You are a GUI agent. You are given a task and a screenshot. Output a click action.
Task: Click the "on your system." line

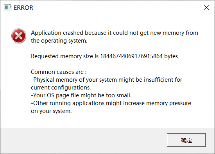(x=51, y=111)
